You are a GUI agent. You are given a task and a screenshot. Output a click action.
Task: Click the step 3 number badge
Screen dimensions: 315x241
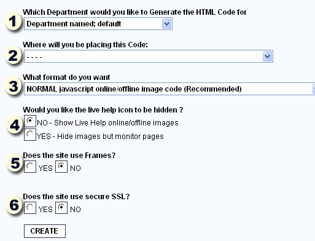[x=14, y=86]
